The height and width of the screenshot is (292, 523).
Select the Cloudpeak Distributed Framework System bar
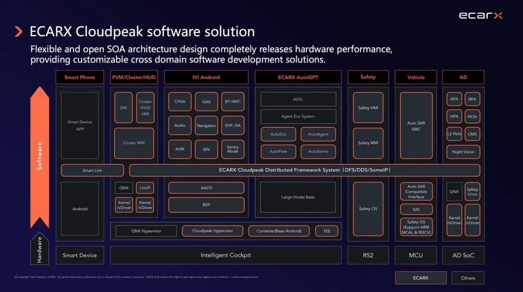pyautogui.click(x=305, y=170)
